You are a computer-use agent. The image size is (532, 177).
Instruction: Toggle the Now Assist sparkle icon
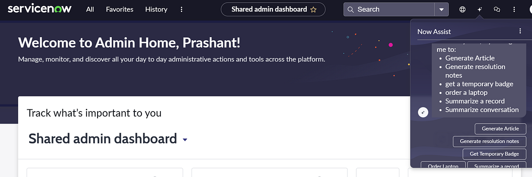pos(480,9)
